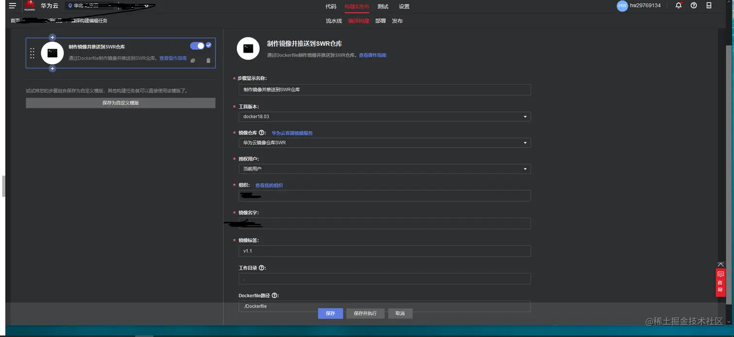Click the help icon next to 镜像仓库
Image resolution: width=734 pixels, height=337 pixels.
pos(262,133)
